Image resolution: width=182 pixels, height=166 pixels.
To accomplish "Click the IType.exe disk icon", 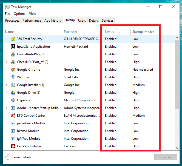I will tap(13, 100).
